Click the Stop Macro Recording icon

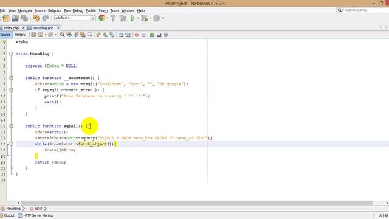[143, 35]
